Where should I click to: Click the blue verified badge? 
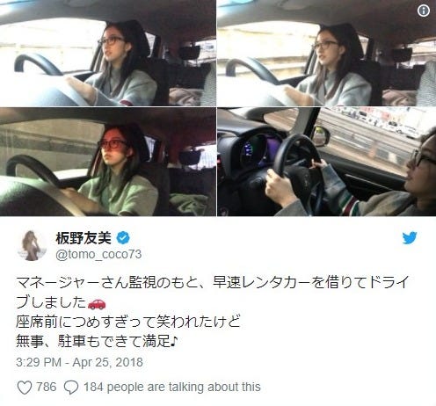(123, 238)
